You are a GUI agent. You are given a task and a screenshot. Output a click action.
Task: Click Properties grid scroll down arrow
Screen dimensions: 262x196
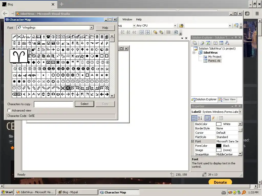(x=240, y=154)
